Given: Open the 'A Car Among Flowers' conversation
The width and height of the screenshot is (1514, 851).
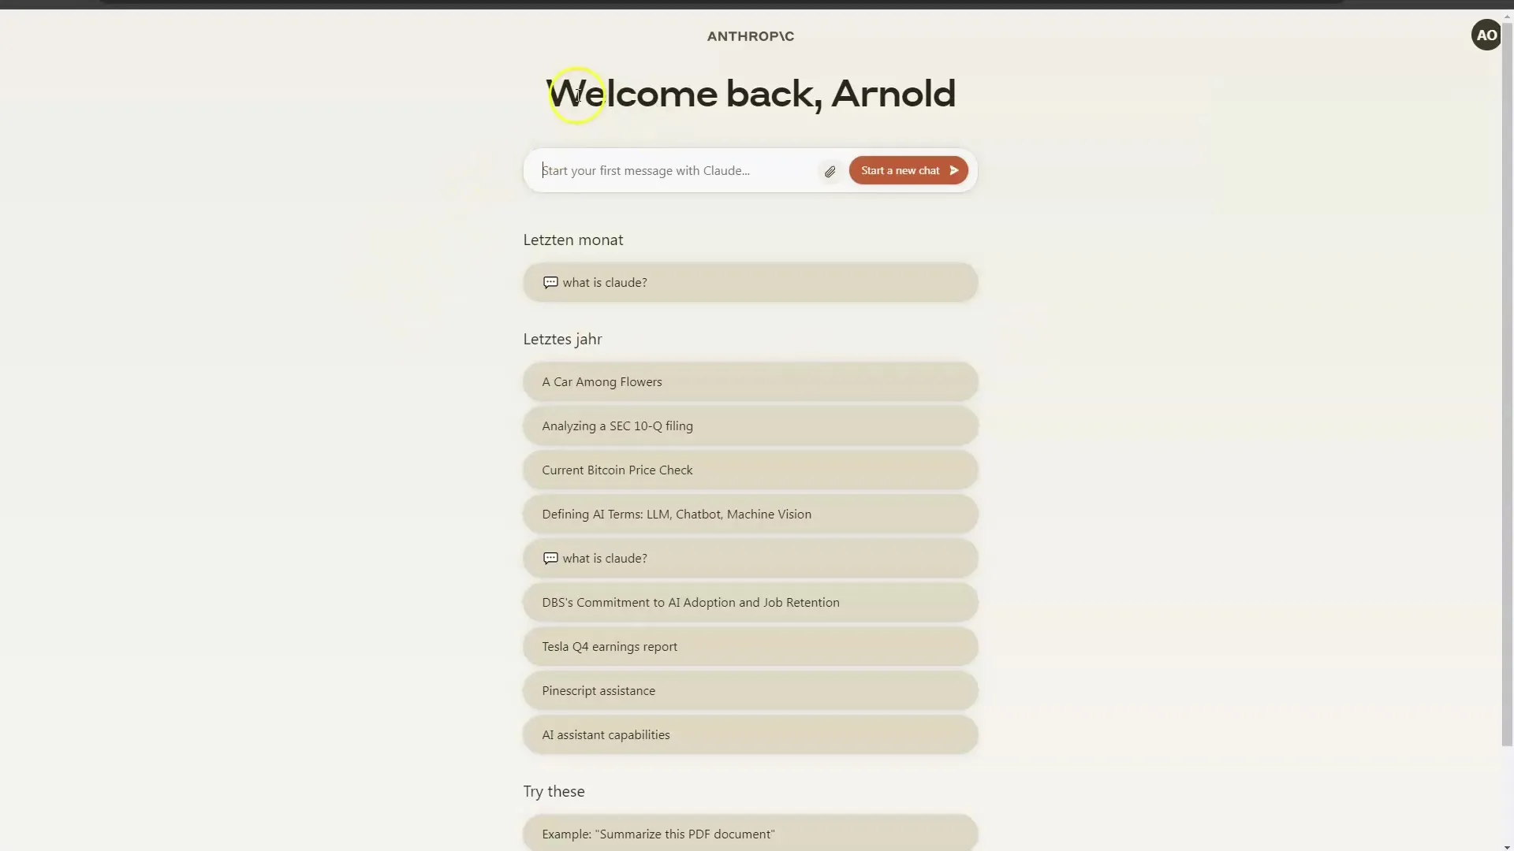Looking at the screenshot, I should click(750, 381).
